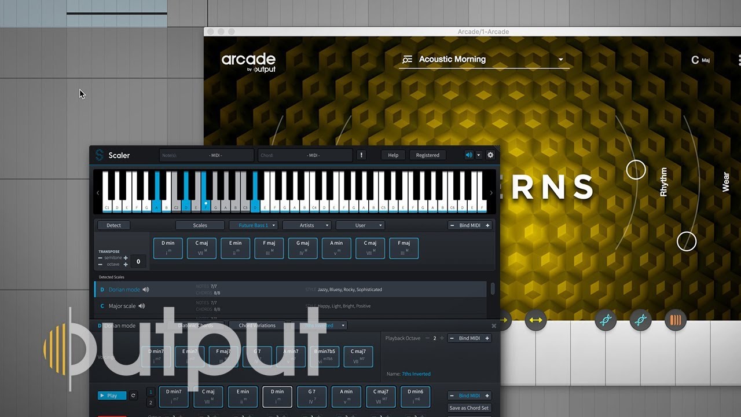Click the orange bars icon in Arcade
This screenshot has height=417, width=741.
tap(675, 320)
